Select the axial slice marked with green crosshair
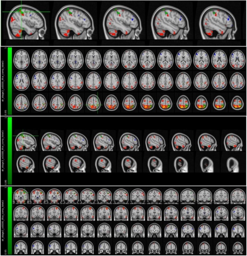 93,103
